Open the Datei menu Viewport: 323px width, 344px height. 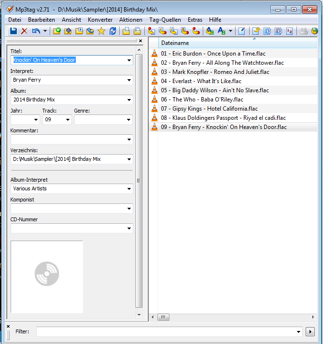point(14,20)
